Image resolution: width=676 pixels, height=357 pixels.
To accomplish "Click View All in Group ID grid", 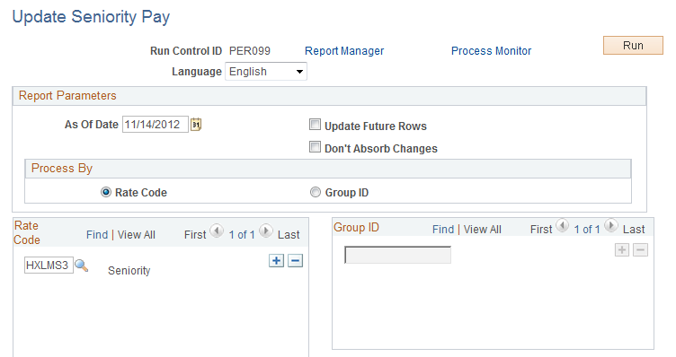I will 483,230.
